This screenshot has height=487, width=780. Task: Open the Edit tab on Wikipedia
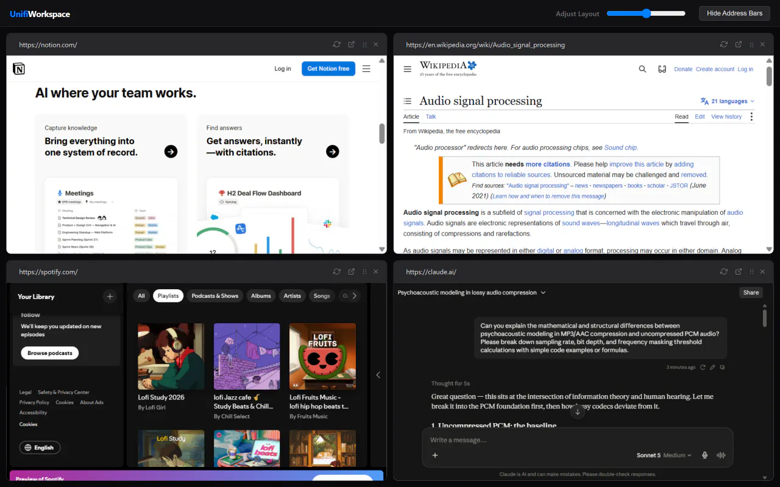[700, 116]
